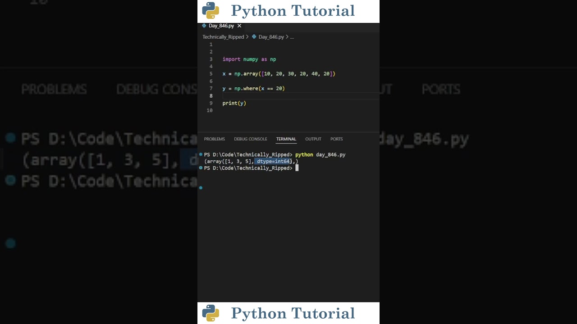Viewport: 577px width, 324px height.
Task: Open the Day_846.py breadcrumb item
Action: [x=271, y=37]
